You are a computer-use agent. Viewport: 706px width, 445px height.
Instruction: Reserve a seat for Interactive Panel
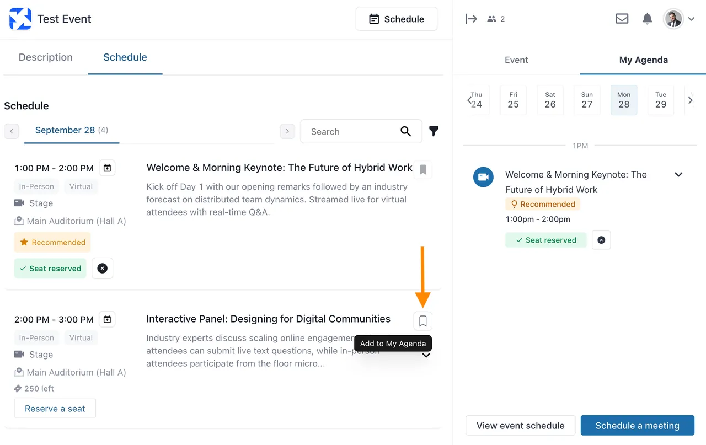55,409
